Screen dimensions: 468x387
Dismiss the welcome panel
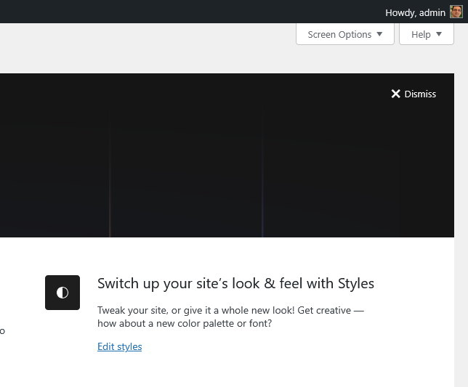(x=413, y=94)
